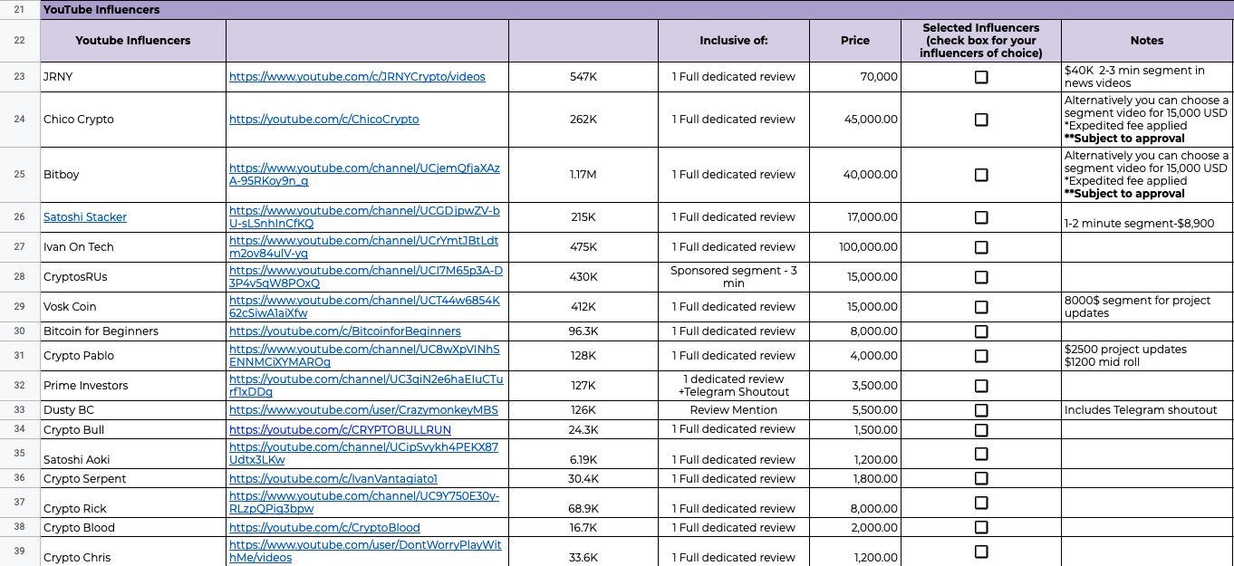Open the BitcoinforBeginners YouTube link
Image resolution: width=1234 pixels, height=566 pixels.
click(345, 331)
